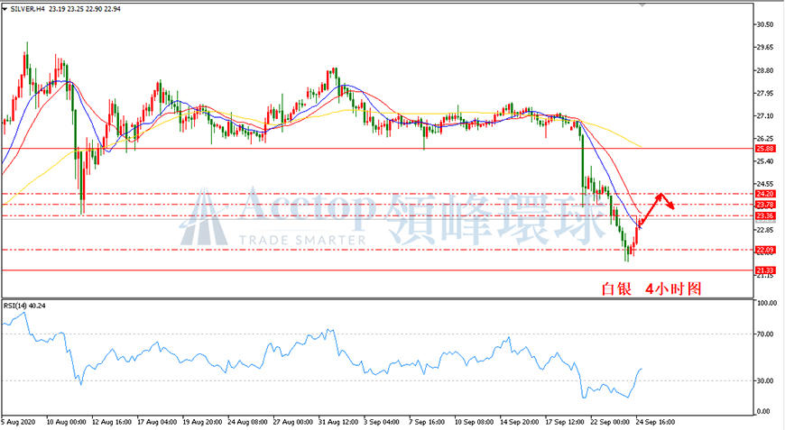Select the 22.09 support level label
The height and width of the screenshot is (430, 785).
765,250
